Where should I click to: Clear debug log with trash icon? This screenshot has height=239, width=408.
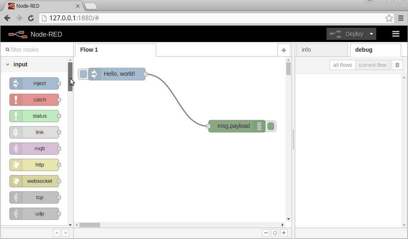click(397, 65)
